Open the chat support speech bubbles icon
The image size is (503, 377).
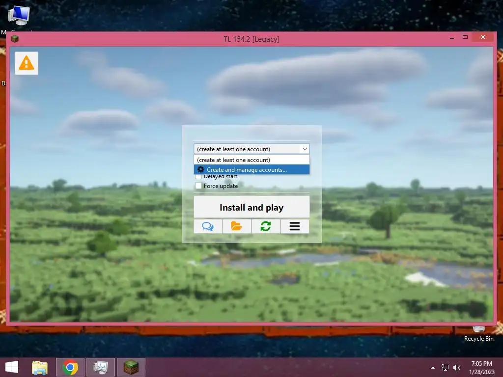click(x=208, y=226)
